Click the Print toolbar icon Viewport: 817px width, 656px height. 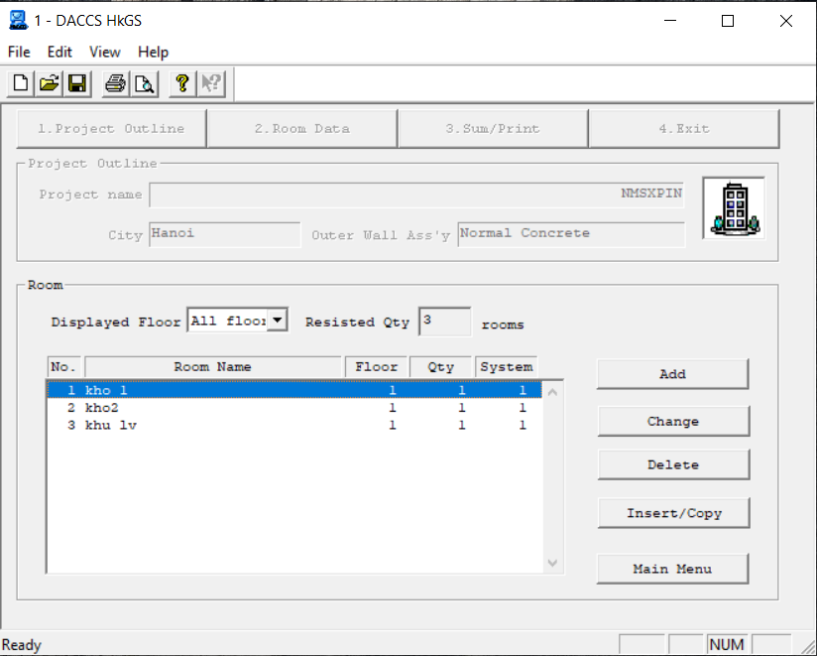pos(116,84)
